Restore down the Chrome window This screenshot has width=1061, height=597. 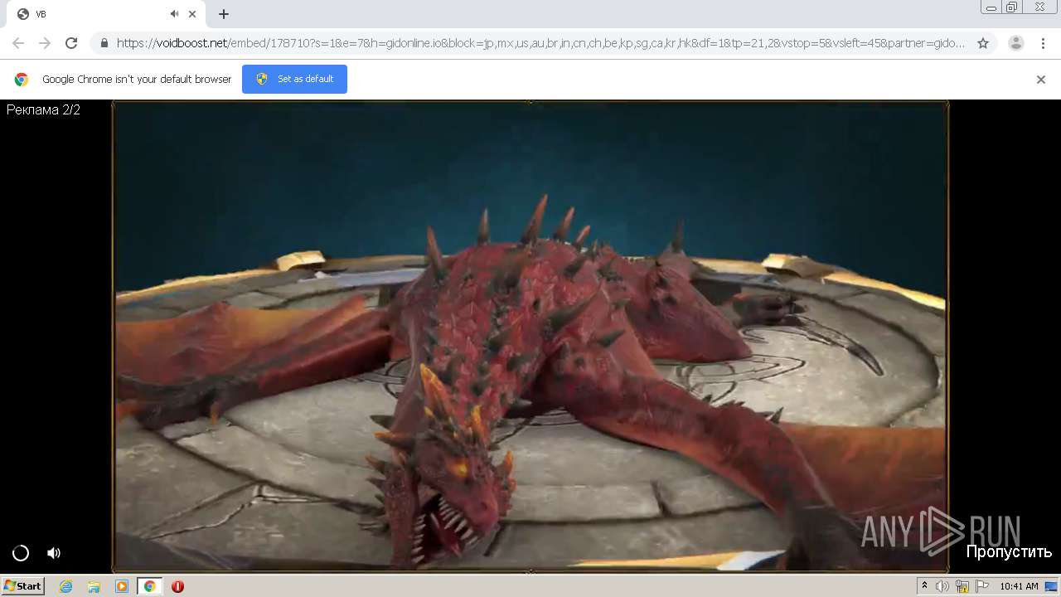(1011, 7)
